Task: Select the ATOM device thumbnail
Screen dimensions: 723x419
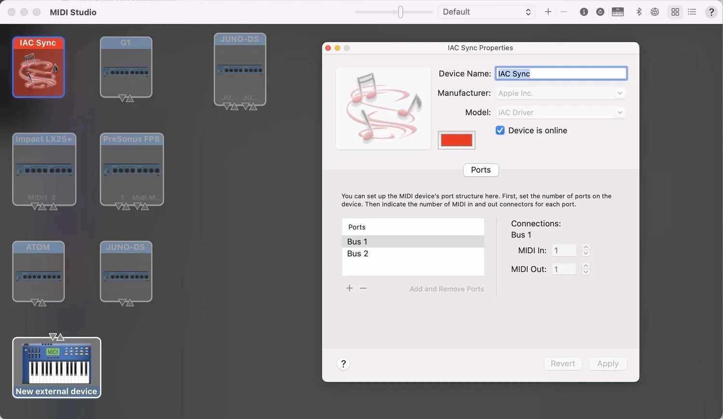Action: (38, 272)
